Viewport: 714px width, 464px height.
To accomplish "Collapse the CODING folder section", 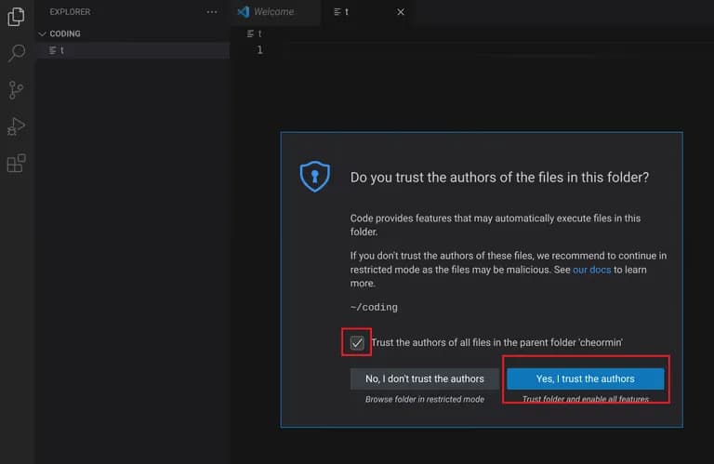I will 42,33.
